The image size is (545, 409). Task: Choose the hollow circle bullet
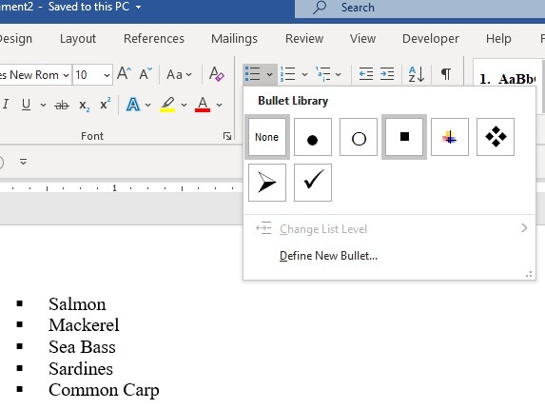(x=359, y=137)
